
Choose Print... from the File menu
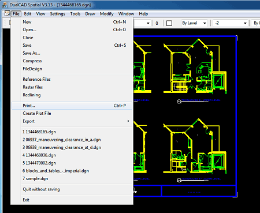[72, 106]
